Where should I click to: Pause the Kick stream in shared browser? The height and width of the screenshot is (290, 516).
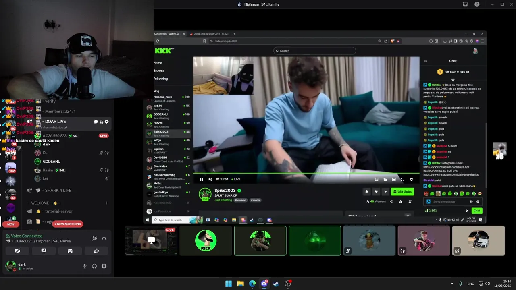coord(202,180)
